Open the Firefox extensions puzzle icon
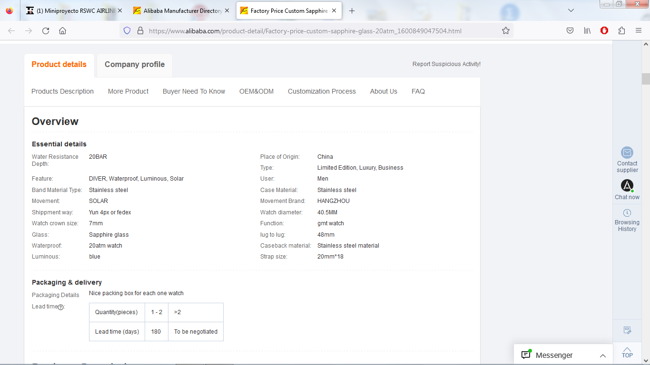This screenshot has width=650, height=365. pyautogui.click(x=621, y=31)
